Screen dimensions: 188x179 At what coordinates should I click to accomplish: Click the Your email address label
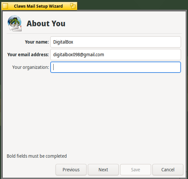pos(28,55)
